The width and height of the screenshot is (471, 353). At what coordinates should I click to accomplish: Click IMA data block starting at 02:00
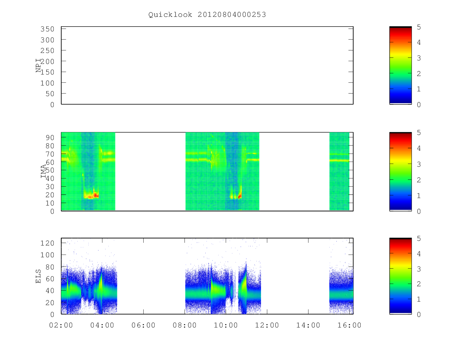(88, 171)
